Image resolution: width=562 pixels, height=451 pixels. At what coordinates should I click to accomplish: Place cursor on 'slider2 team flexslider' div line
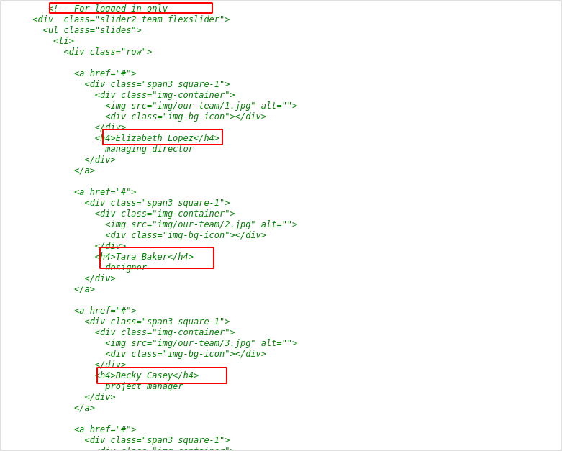[131, 19]
